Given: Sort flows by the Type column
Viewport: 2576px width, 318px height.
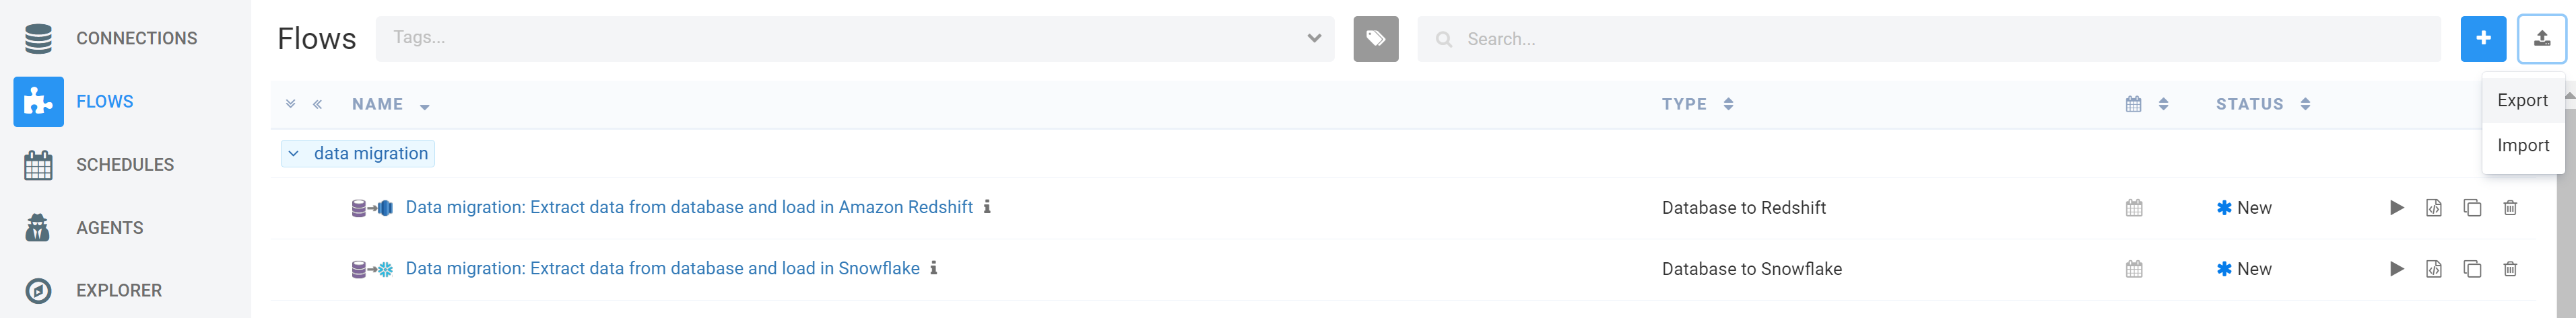Looking at the screenshot, I should click(x=1696, y=104).
